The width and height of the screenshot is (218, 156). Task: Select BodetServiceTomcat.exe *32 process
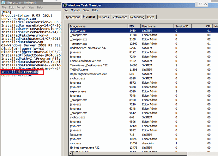(144, 48)
